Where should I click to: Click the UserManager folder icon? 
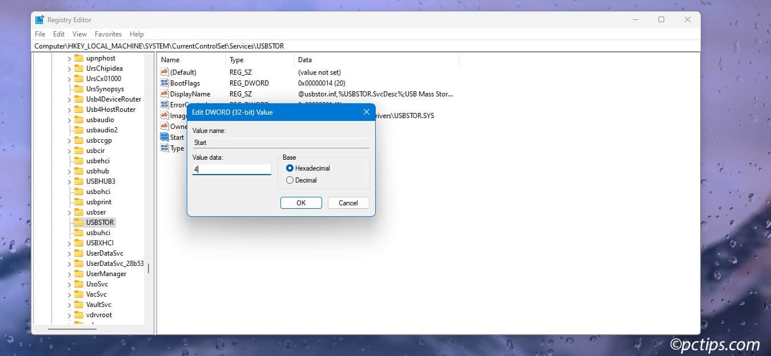point(79,274)
